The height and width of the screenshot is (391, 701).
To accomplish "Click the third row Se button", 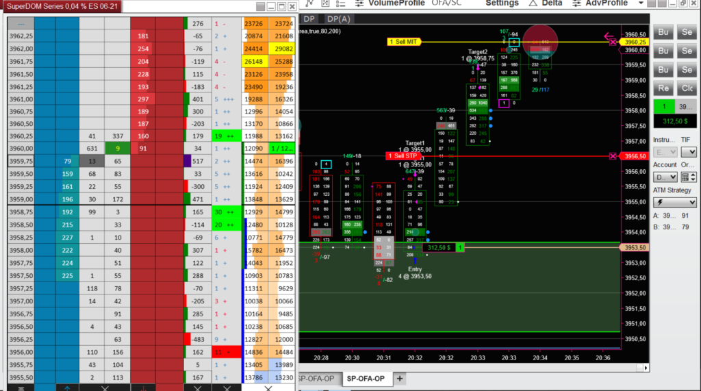I will coord(687,70).
